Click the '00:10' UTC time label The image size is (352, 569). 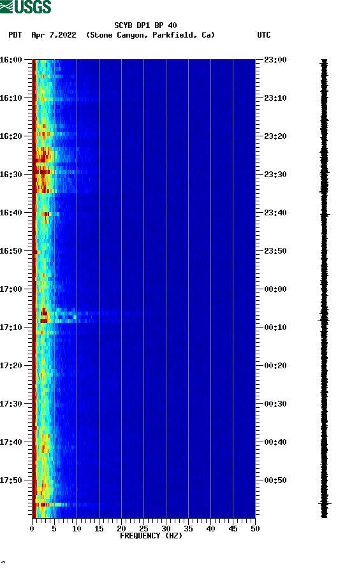coord(275,328)
